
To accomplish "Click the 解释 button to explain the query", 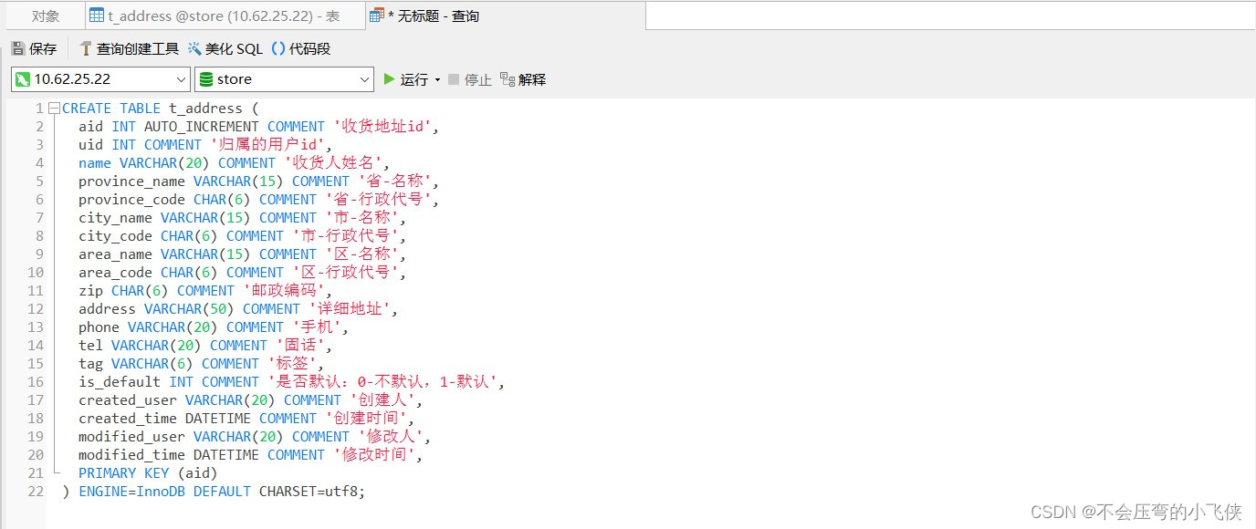I will [x=531, y=78].
